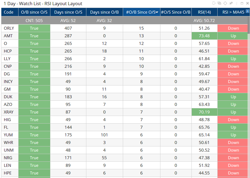Sort by Days since O/S header
The image size is (250, 178).
coord(68,12)
